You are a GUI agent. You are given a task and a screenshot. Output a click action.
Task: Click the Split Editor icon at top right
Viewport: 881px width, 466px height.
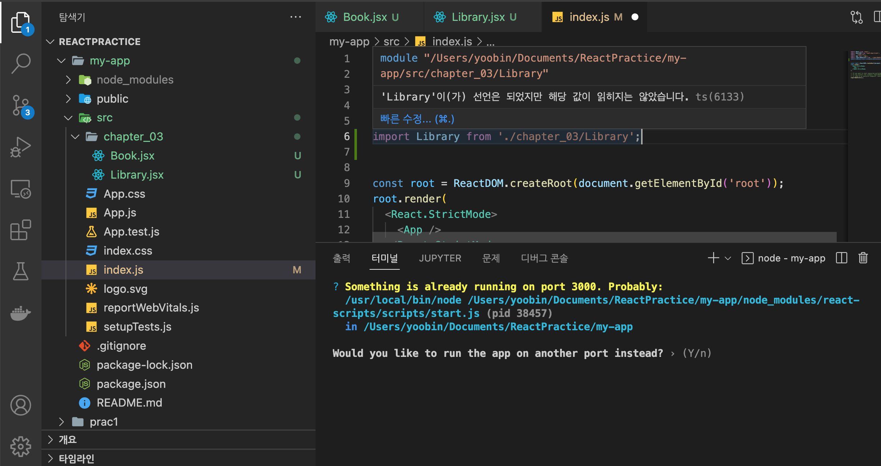[x=877, y=17]
